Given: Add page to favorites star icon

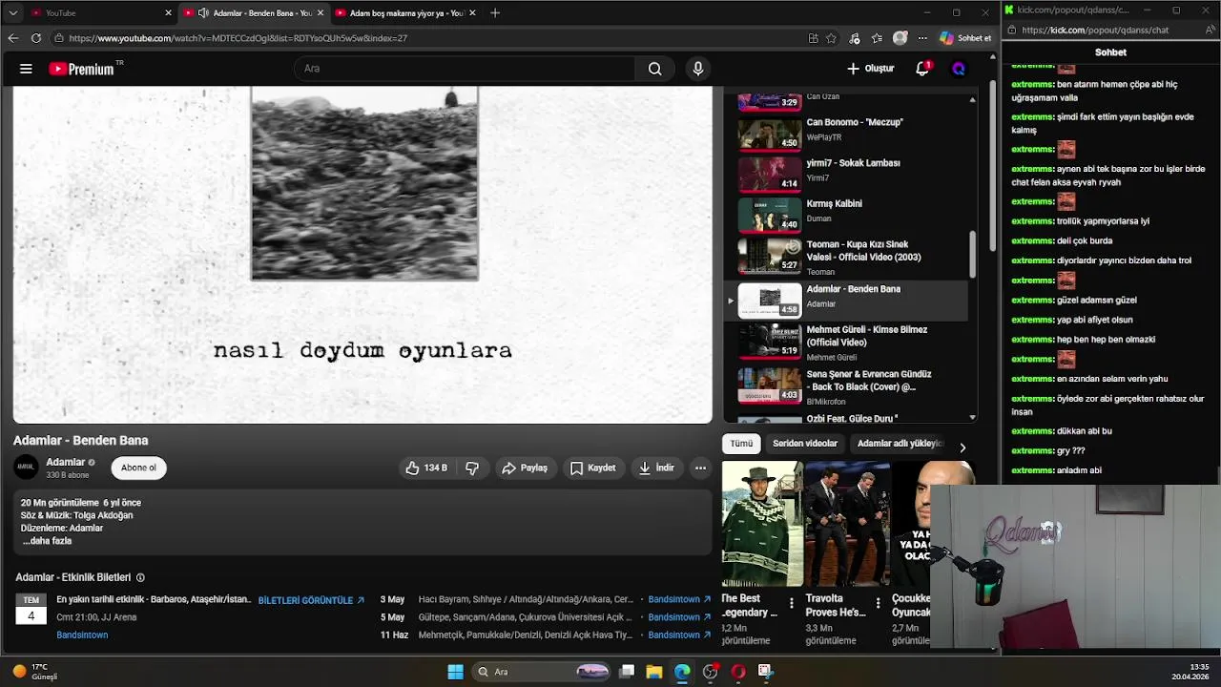Looking at the screenshot, I should (831, 38).
